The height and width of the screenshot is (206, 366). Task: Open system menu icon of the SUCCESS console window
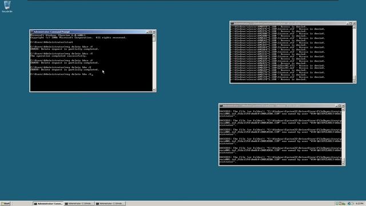221,106
